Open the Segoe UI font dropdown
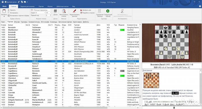Screen dimensions: 202x109 [x=38, y=13]
